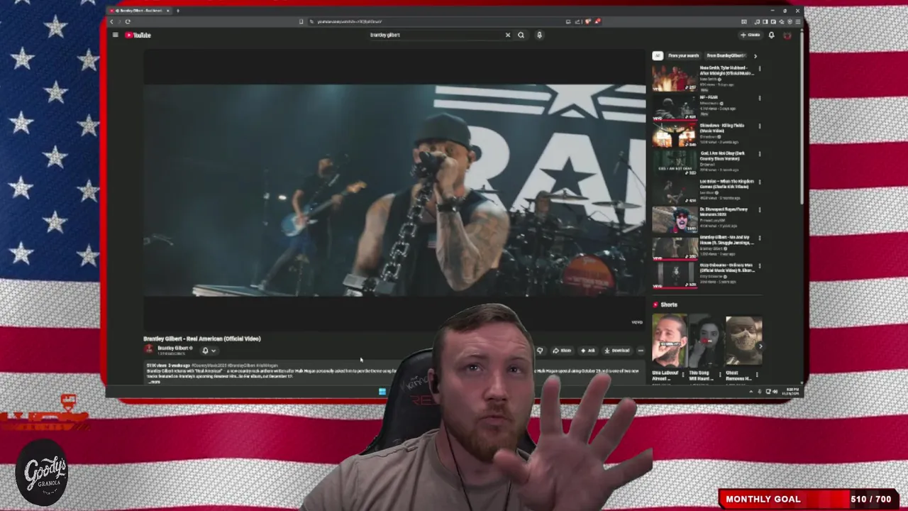Open the account avatar menu
The height and width of the screenshot is (511, 908).
[x=787, y=35]
